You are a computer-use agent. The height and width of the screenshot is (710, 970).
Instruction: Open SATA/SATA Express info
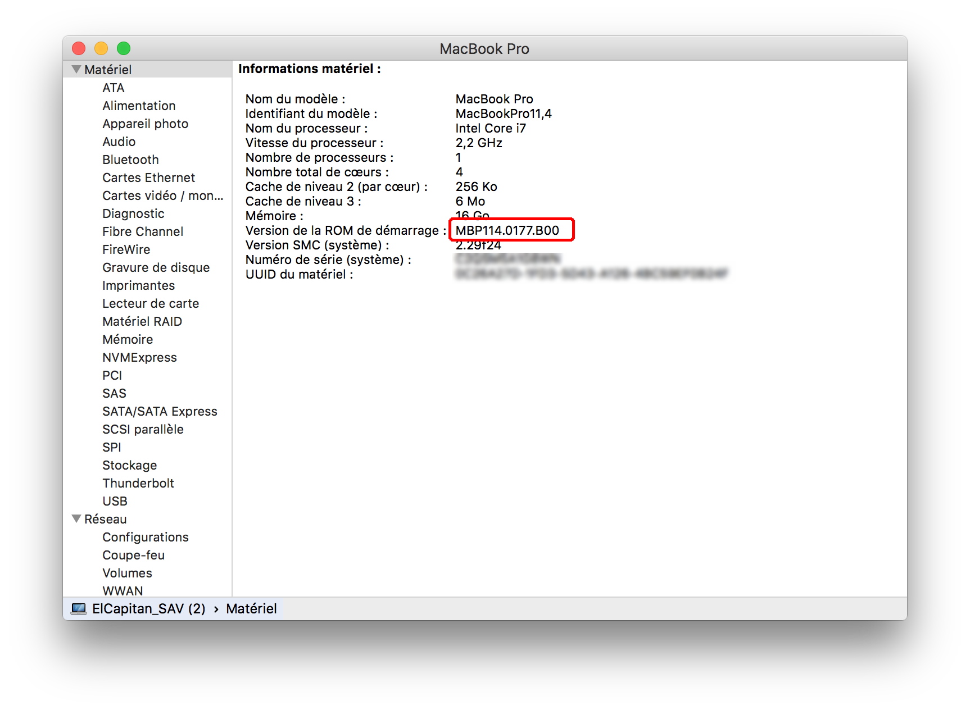pyautogui.click(x=160, y=411)
